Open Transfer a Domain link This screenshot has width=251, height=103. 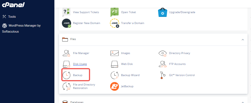pyautogui.click(x=132, y=23)
